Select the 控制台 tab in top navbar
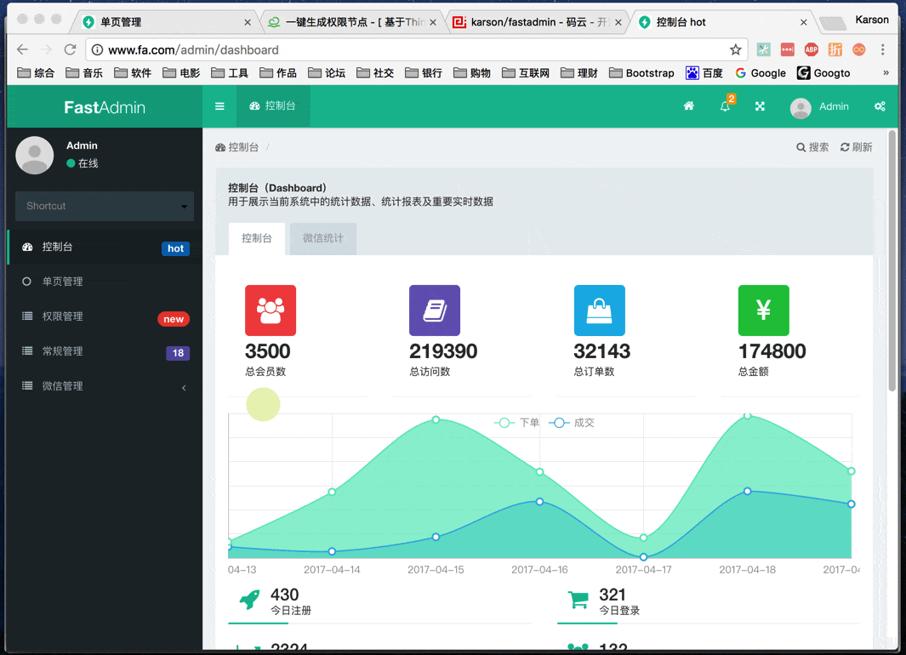This screenshot has height=655, width=906. [x=273, y=106]
